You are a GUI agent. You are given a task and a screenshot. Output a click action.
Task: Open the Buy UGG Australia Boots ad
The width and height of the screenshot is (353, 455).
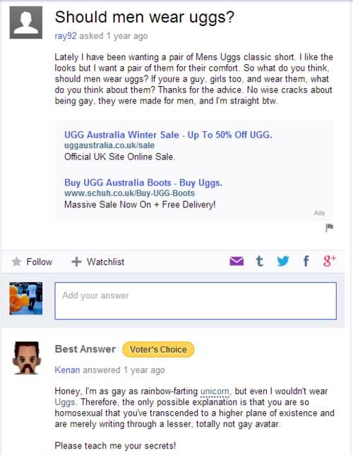pyautogui.click(x=143, y=183)
